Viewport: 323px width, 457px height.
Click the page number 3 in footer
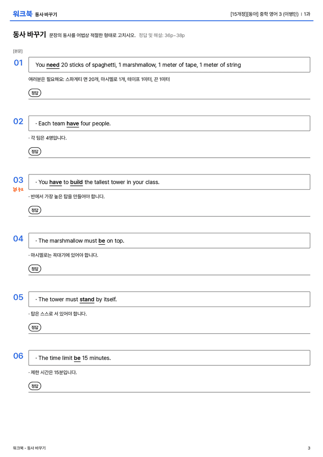pyautogui.click(x=309, y=448)
